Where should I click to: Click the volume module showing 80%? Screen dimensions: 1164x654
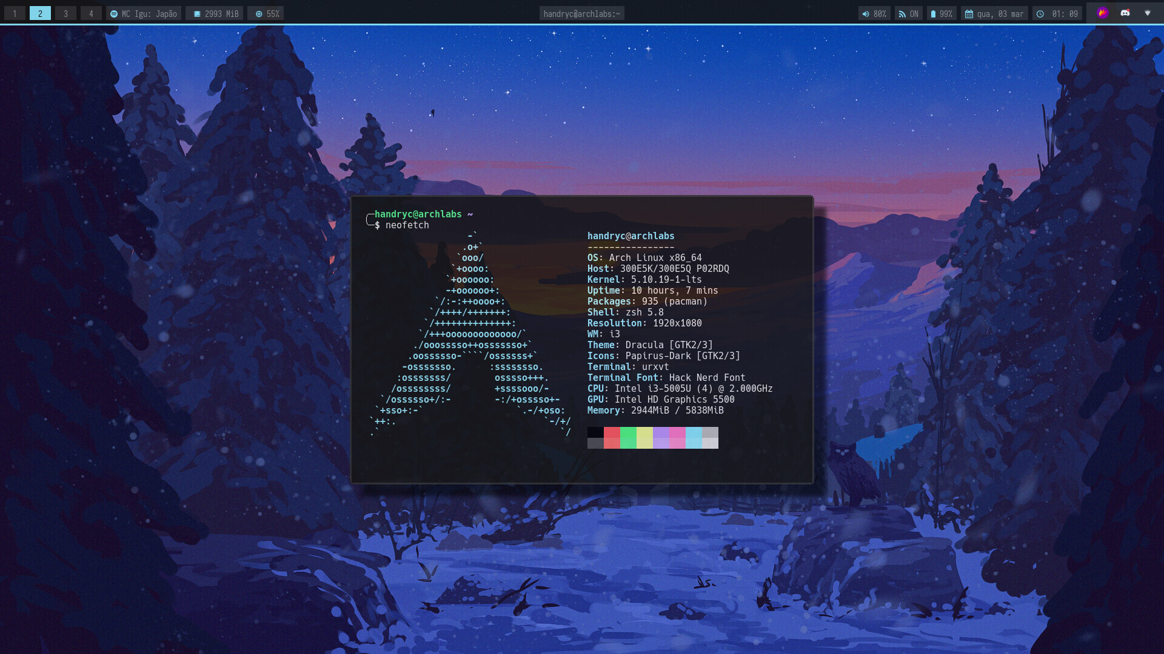point(874,13)
